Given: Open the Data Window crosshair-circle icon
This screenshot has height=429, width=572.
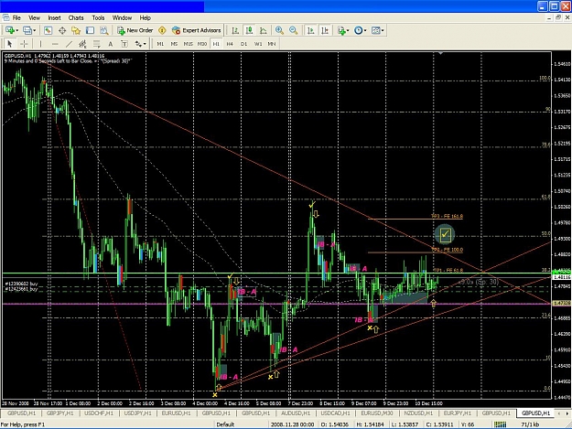Looking at the screenshot, I should pyautogui.click(x=62, y=30).
